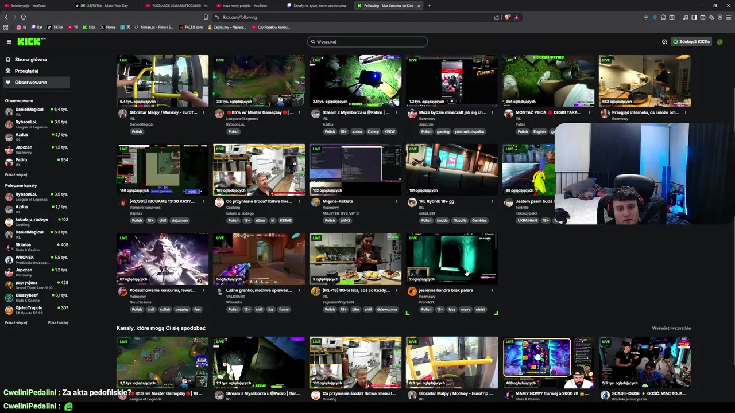
Task: Open the TikTok bookmark
Action: pyautogui.click(x=55, y=27)
